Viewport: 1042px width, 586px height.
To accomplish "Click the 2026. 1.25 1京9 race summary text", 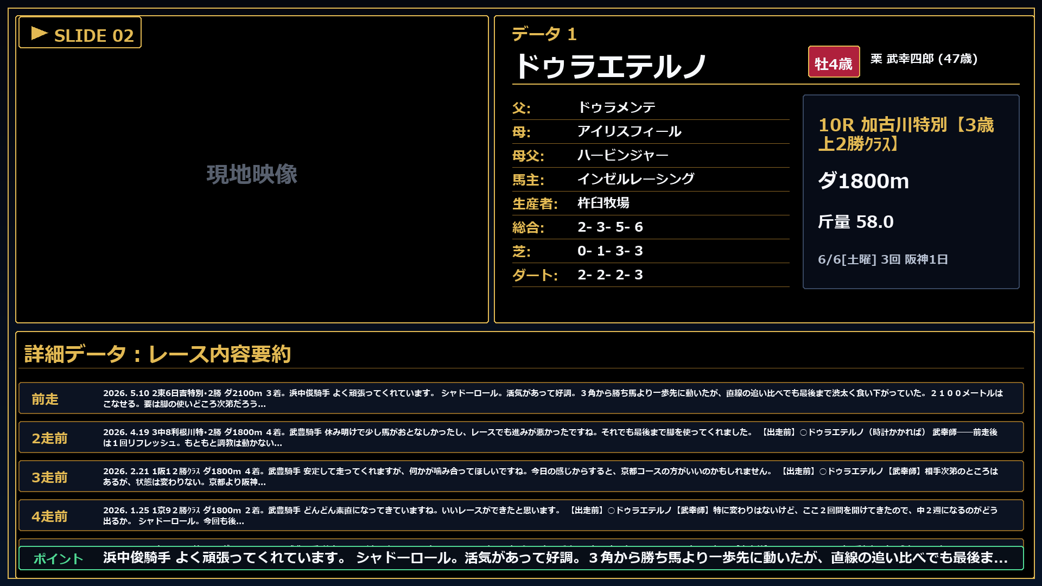I will pyautogui.click(x=550, y=515).
